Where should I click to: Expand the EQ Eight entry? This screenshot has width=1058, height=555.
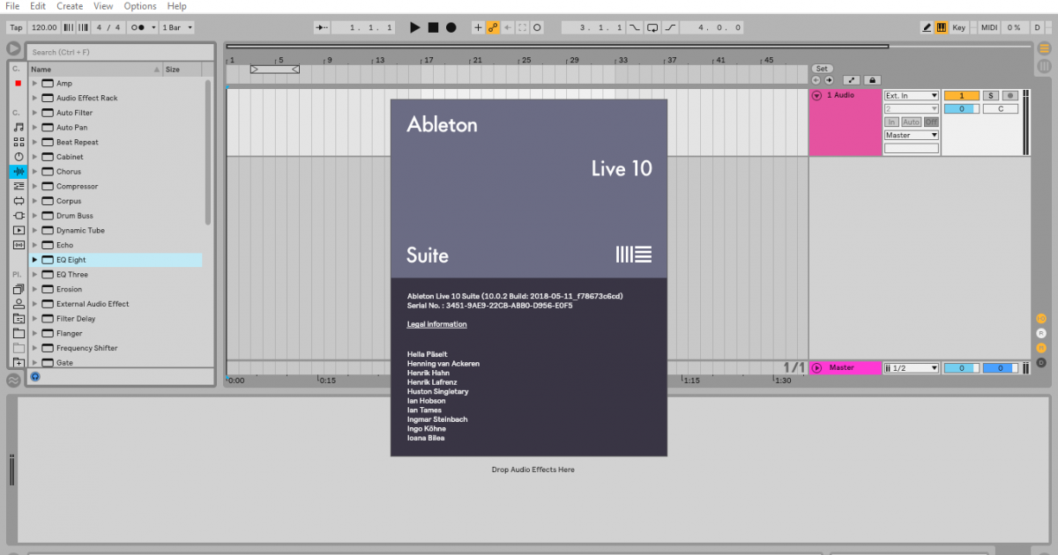click(x=34, y=260)
